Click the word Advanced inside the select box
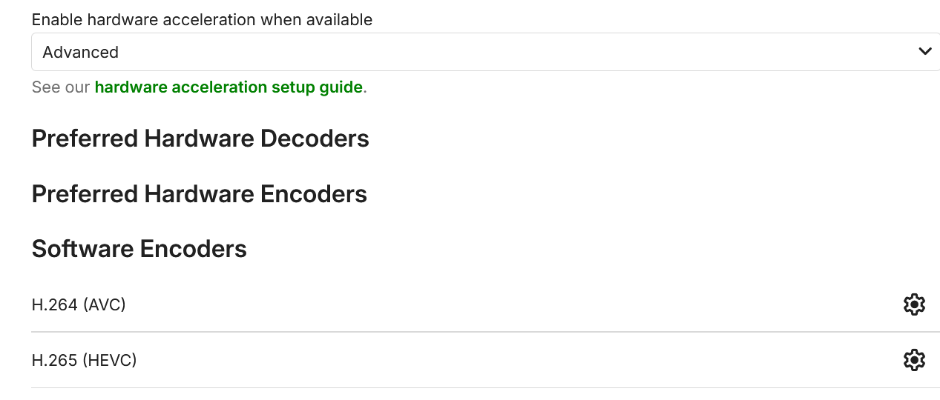 [80, 53]
